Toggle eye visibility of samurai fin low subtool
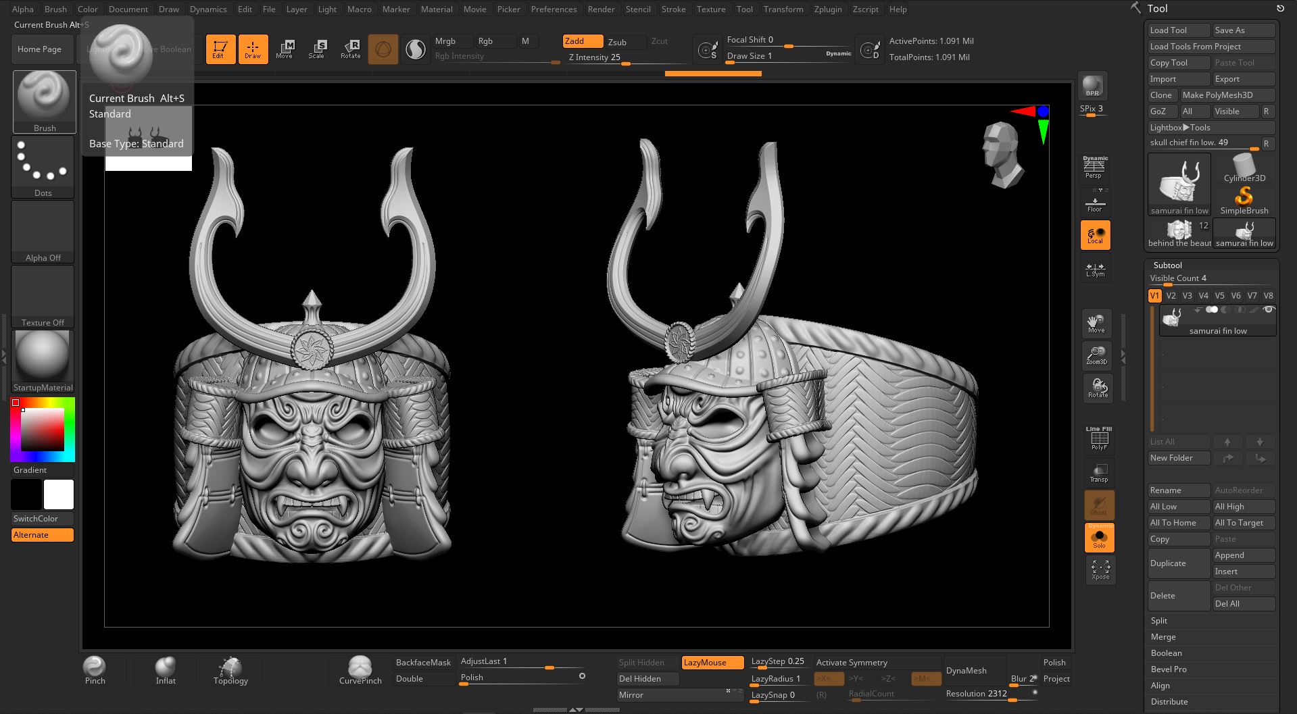Screen dimensions: 1297x714 1269,310
